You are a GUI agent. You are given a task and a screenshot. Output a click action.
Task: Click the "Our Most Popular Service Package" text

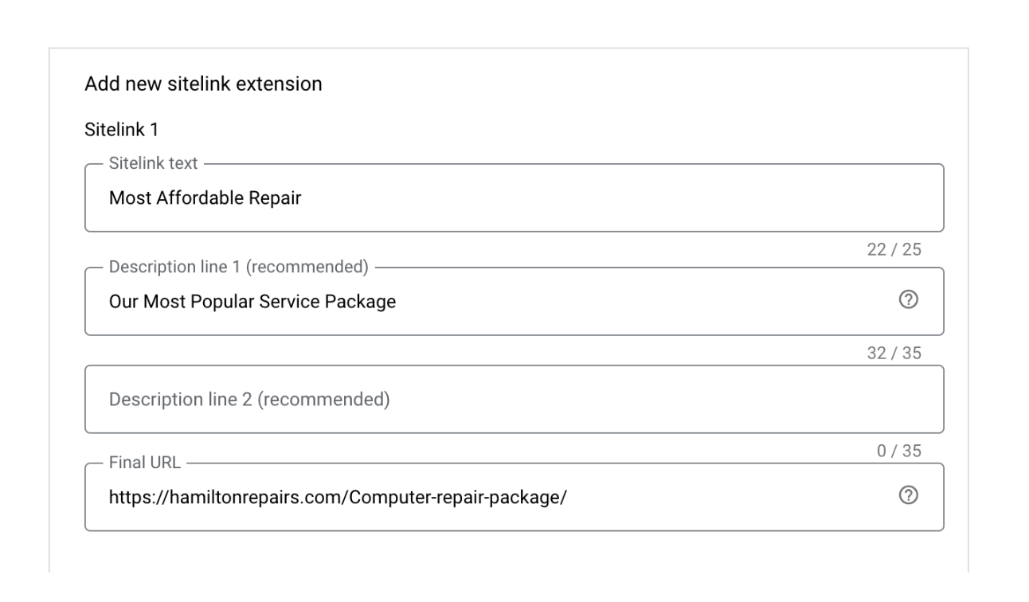point(252,302)
